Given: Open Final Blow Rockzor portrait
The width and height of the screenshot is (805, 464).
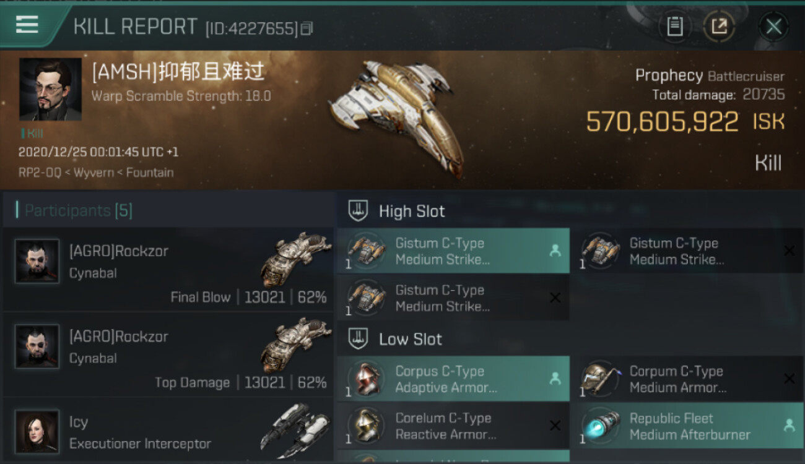Looking at the screenshot, I should point(37,261).
